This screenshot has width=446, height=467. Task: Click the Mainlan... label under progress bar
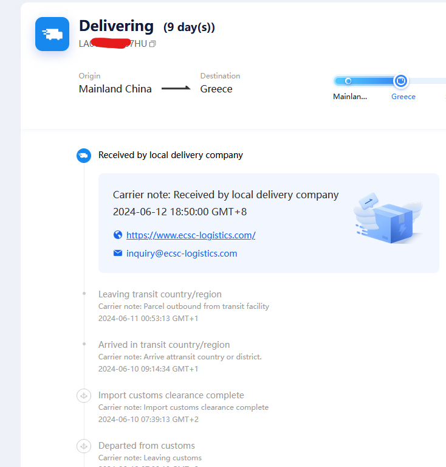350,97
